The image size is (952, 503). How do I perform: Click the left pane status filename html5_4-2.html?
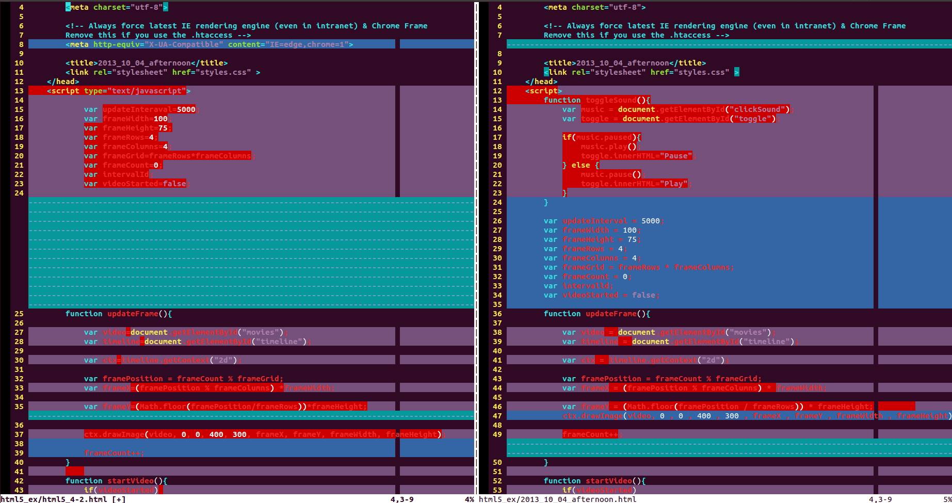tap(63, 499)
